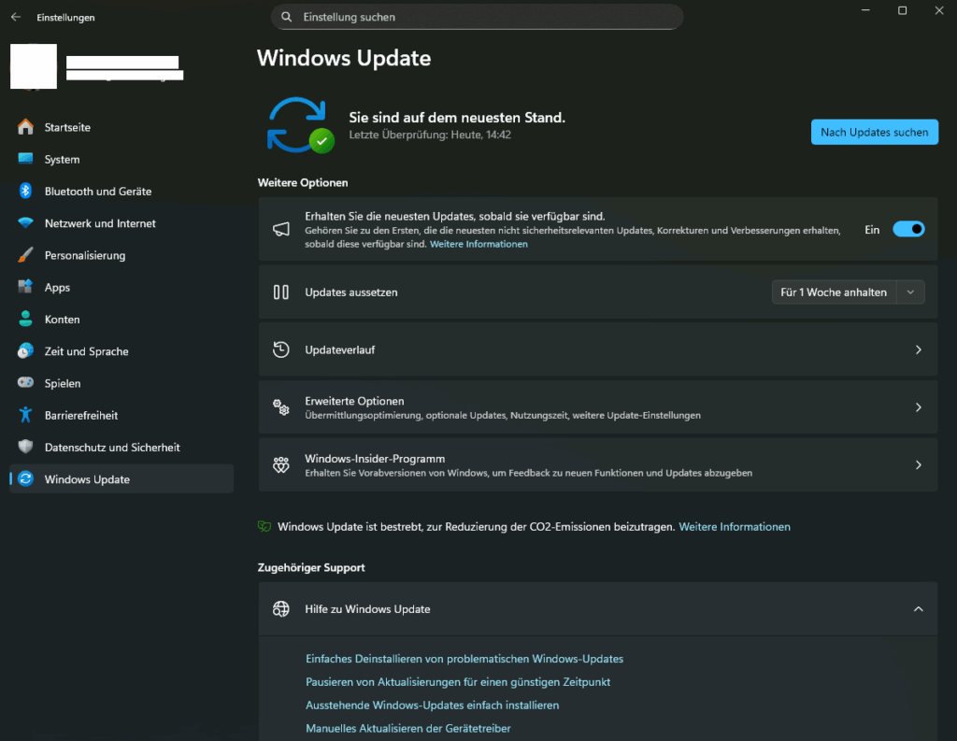This screenshot has width=957, height=741.
Task: Disable the newest updates toggle switch
Action: tap(907, 229)
